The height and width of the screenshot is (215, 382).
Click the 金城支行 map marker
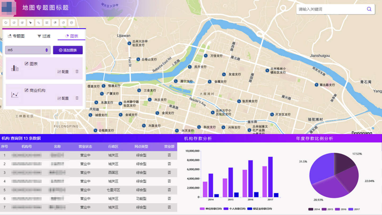(120, 115)
